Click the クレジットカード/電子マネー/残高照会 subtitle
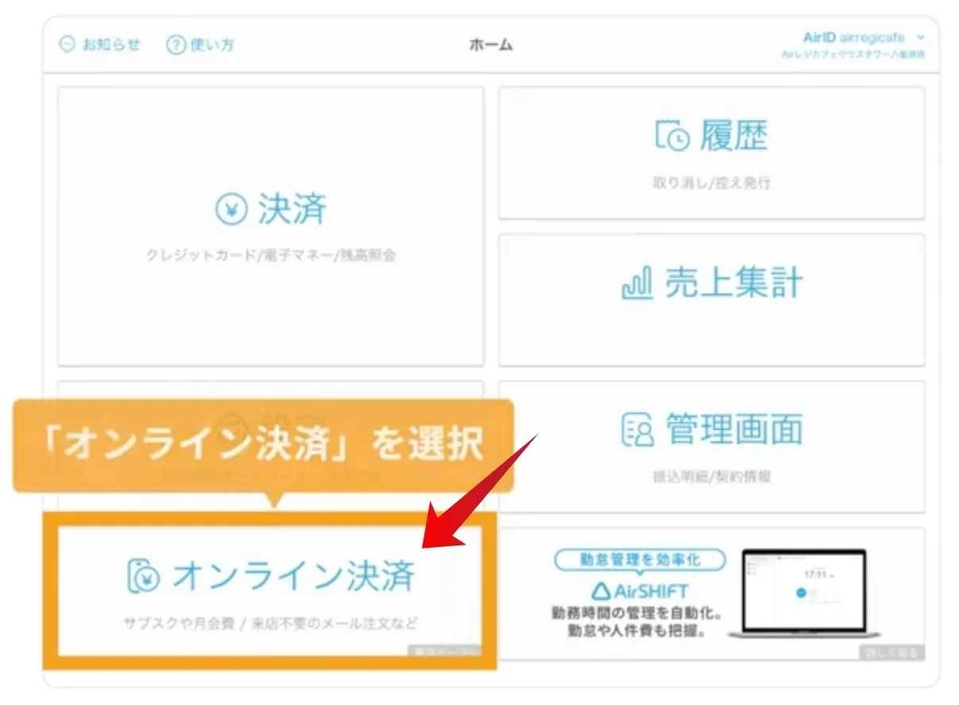The image size is (959, 705). pyautogui.click(x=271, y=256)
